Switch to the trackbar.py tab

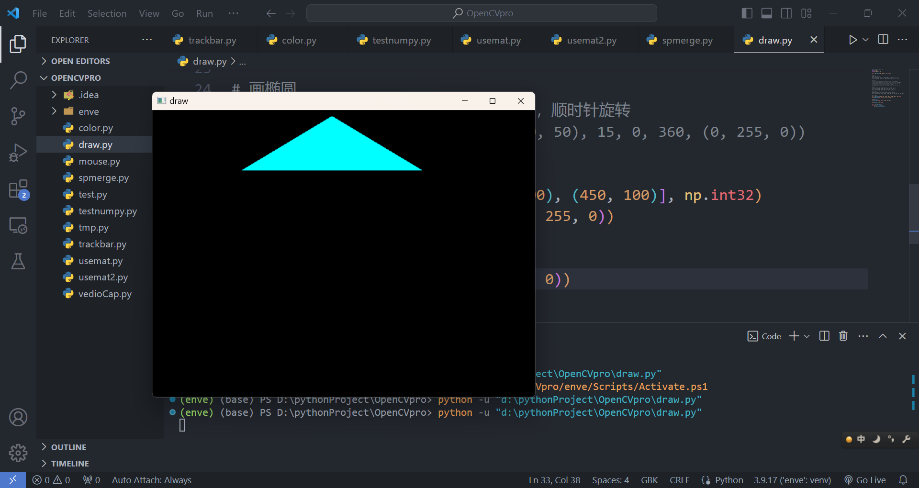pyautogui.click(x=211, y=40)
